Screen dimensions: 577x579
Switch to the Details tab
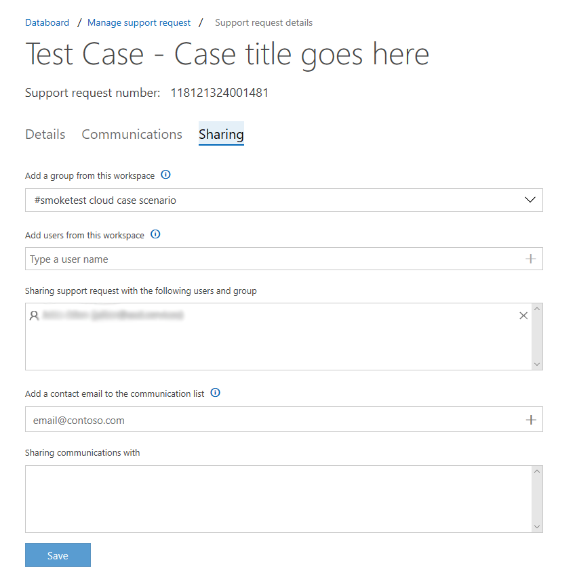click(45, 134)
